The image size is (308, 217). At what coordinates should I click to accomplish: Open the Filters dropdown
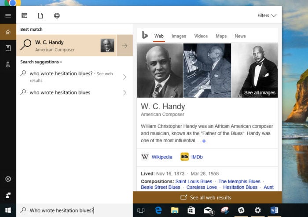pyautogui.click(x=267, y=15)
